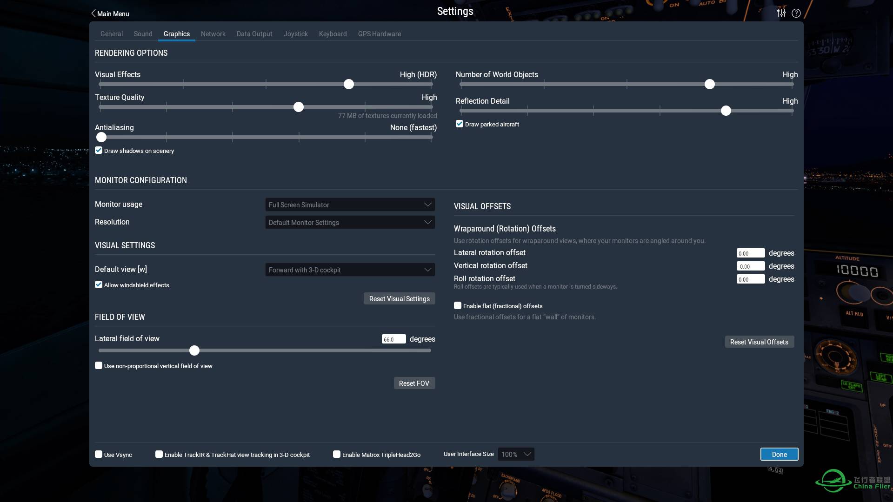
Task: Click Reset Visual Settings button
Action: (x=399, y=298)
